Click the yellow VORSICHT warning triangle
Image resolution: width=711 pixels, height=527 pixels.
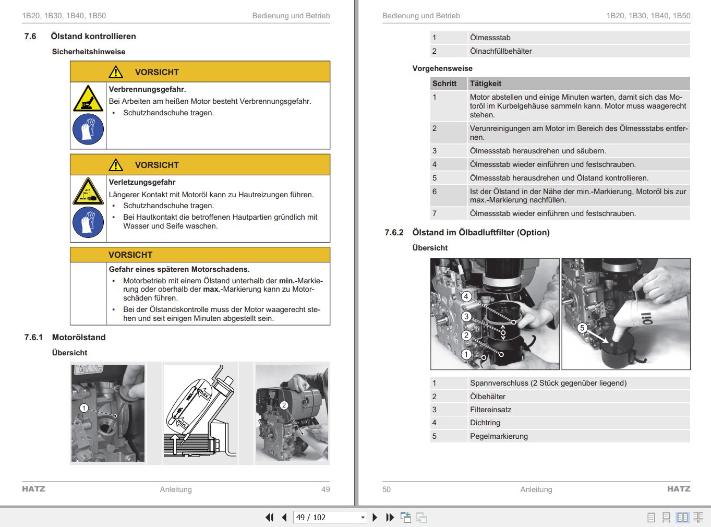[x=115, y=71]
